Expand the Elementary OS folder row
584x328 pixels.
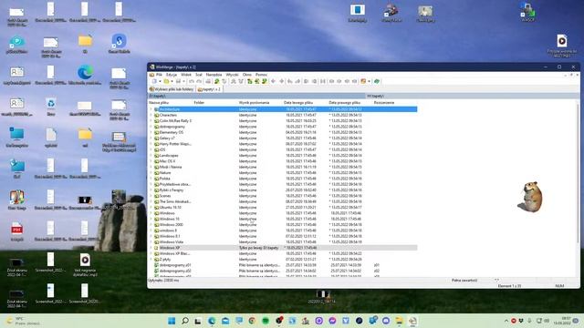coord(151,132)
